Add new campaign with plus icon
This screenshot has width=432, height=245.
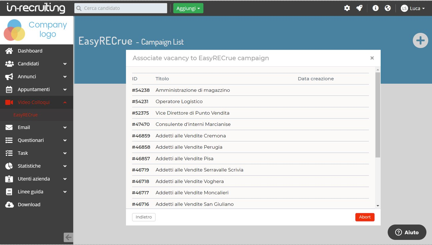tap(420, 40)
